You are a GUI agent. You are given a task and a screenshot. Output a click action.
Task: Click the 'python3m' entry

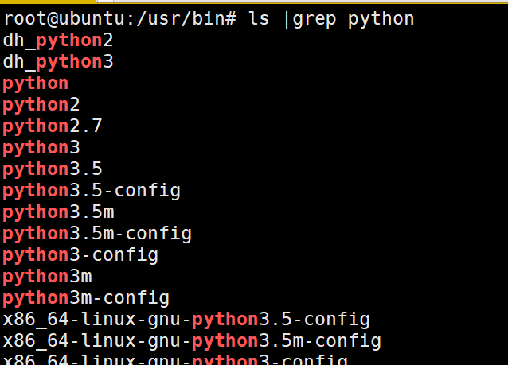point(47,278)
